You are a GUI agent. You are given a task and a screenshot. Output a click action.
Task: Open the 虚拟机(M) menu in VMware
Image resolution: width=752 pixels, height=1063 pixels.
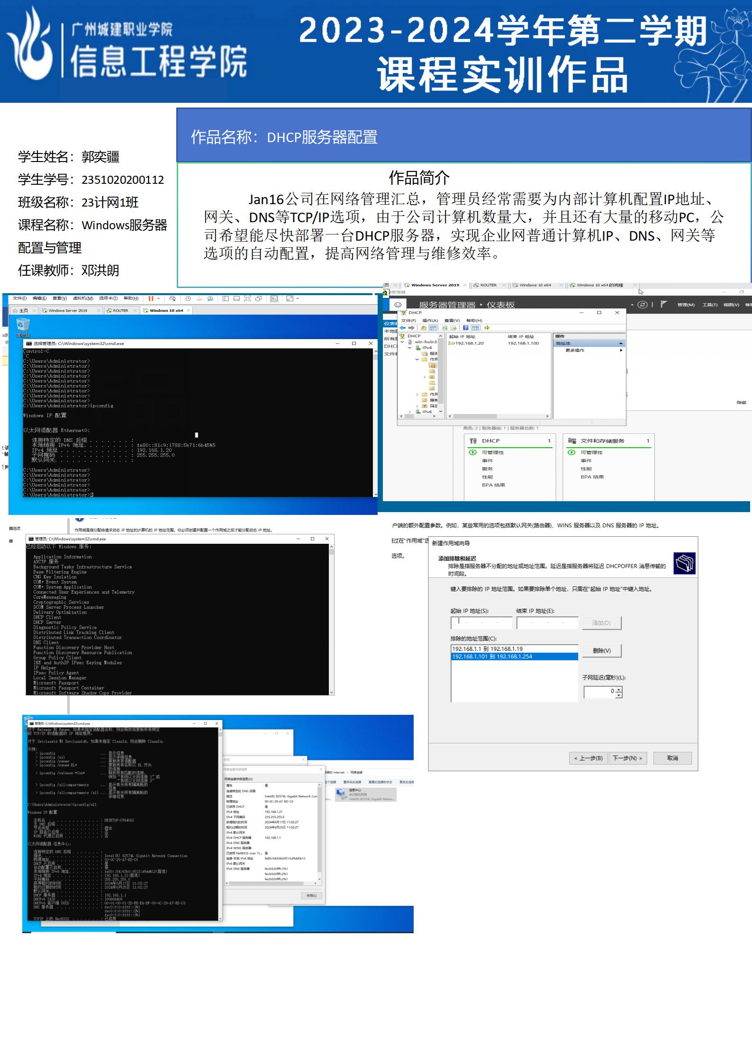[83, 298]
